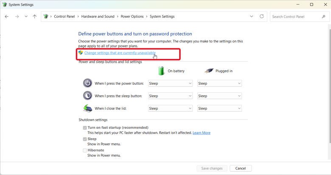Click the power button icon

(87, 83)
